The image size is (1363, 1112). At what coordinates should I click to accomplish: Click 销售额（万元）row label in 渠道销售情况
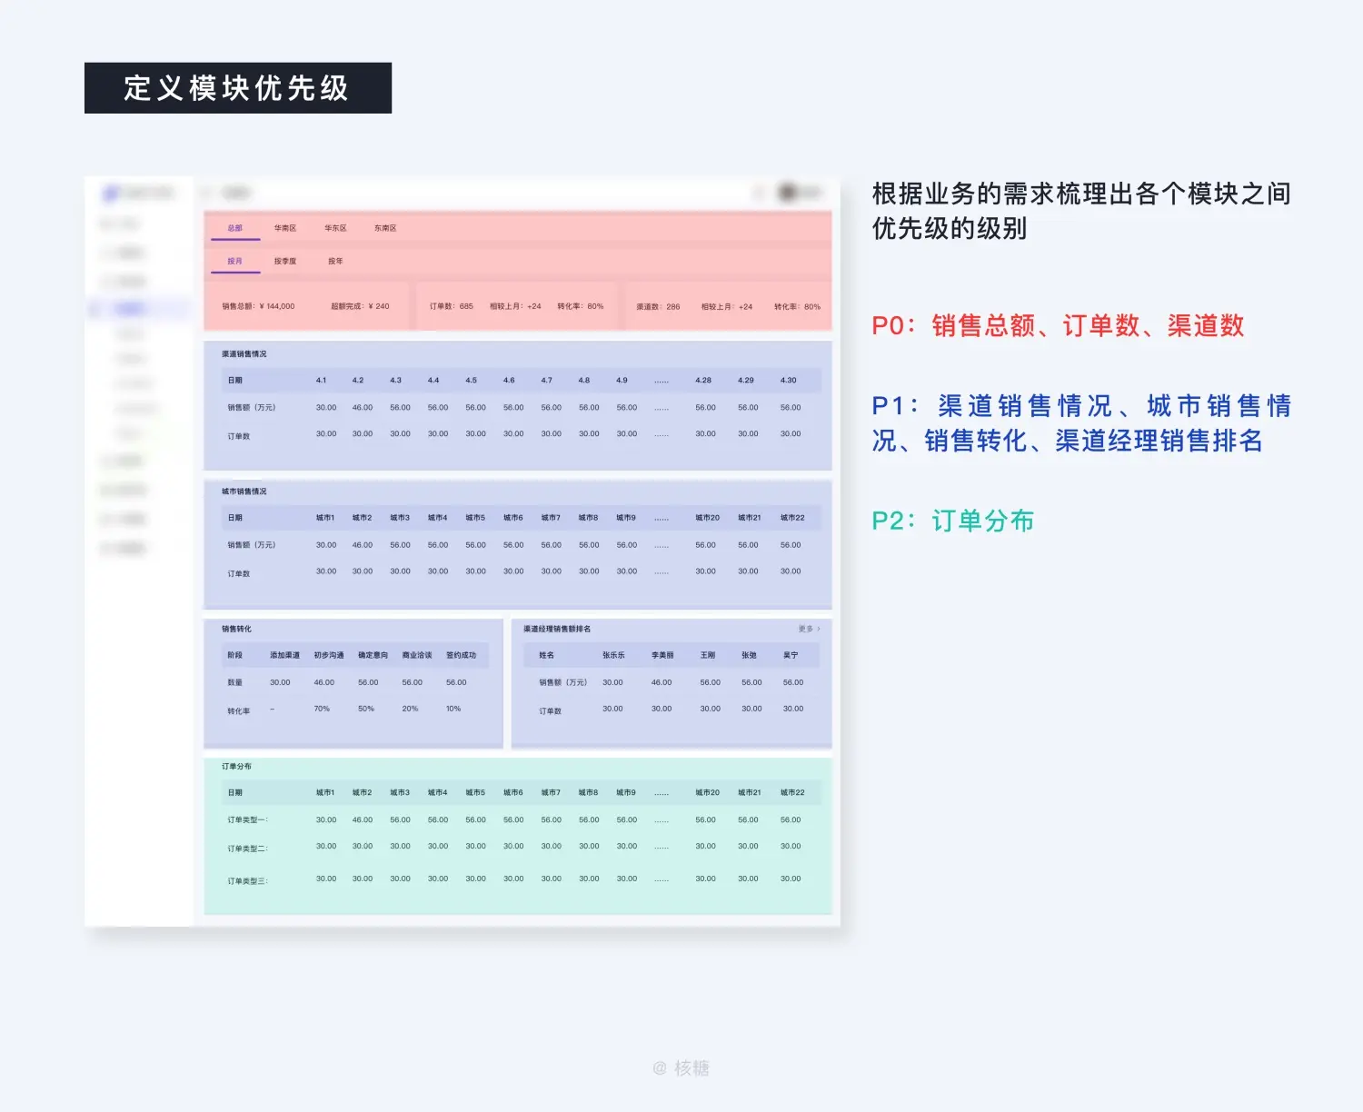tap(252, 407)
